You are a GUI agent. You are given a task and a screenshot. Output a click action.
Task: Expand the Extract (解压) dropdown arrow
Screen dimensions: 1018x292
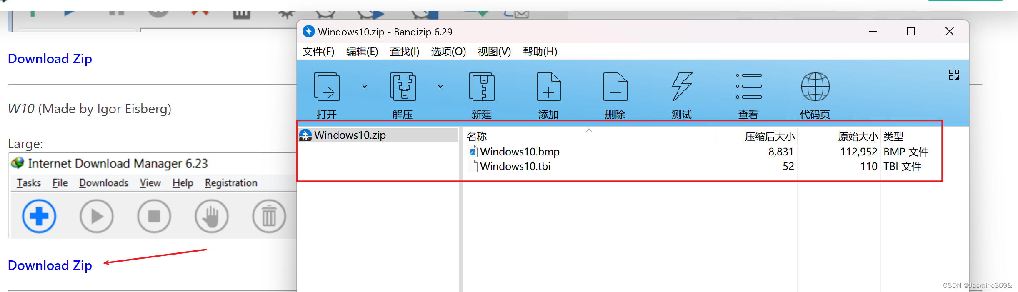tap(440, 86)
